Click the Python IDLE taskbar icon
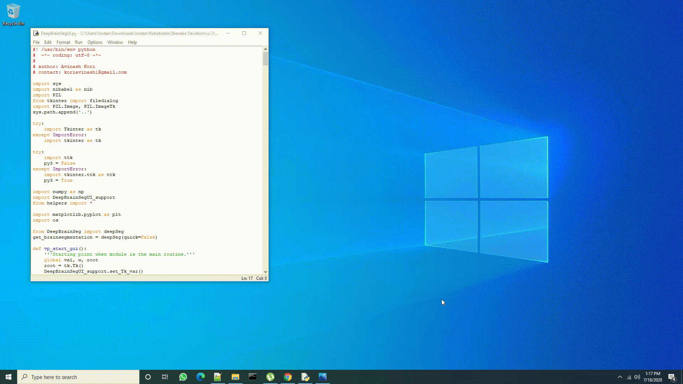683x384 pixels. [305, 377]
